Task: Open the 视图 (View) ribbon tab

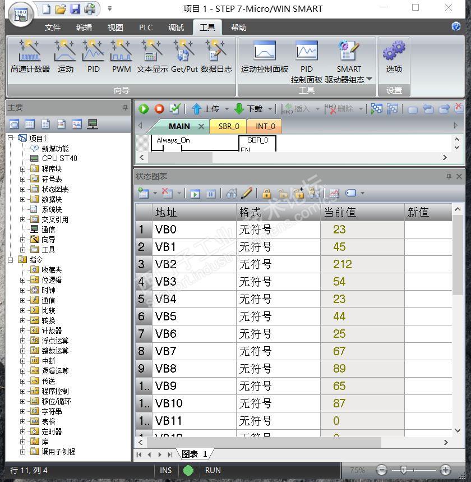Action: [115, 27]
